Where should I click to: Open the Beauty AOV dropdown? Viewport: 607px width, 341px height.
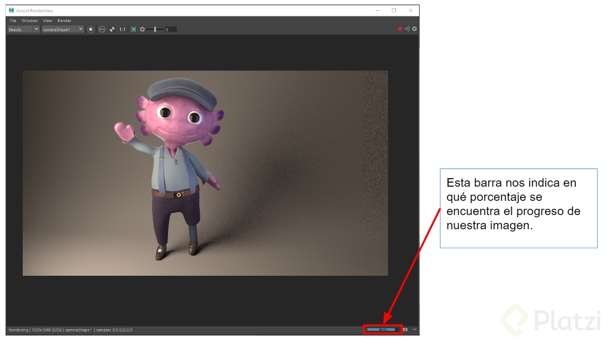coord(24,30)
